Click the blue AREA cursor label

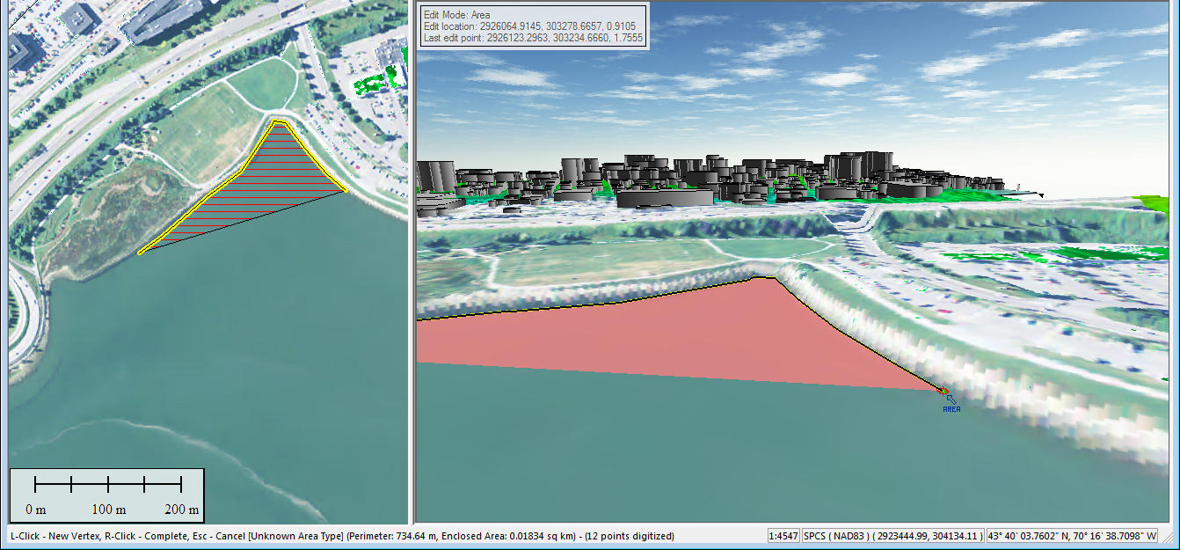(x=951, y=409)
